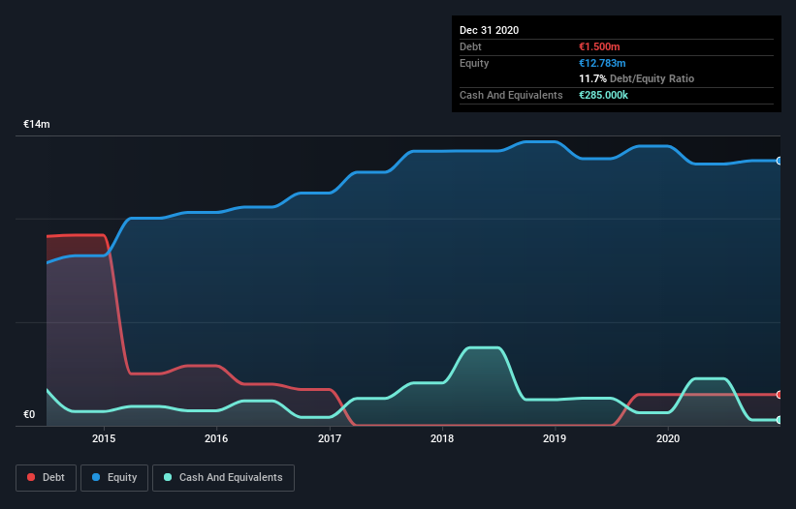Click the Dec 31 2020 tooltip date
Viewport: 796px width, 509px height.
[x=489, y=30]
